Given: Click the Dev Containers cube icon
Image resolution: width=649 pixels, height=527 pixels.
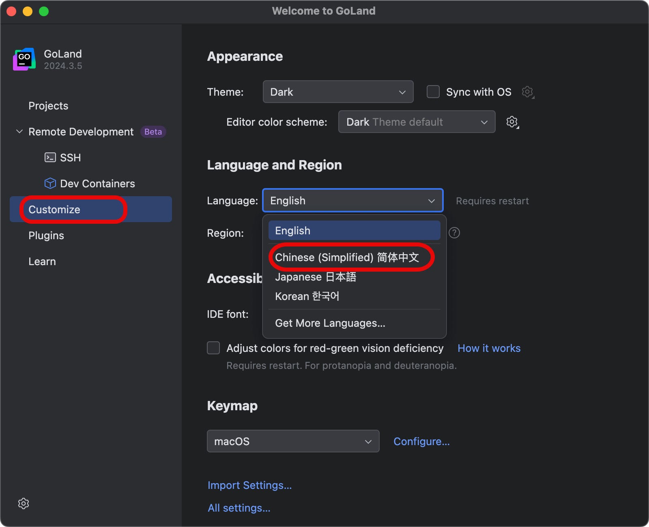Looking at the screenshot, I should pyautogui.click(x=50, y=183).
